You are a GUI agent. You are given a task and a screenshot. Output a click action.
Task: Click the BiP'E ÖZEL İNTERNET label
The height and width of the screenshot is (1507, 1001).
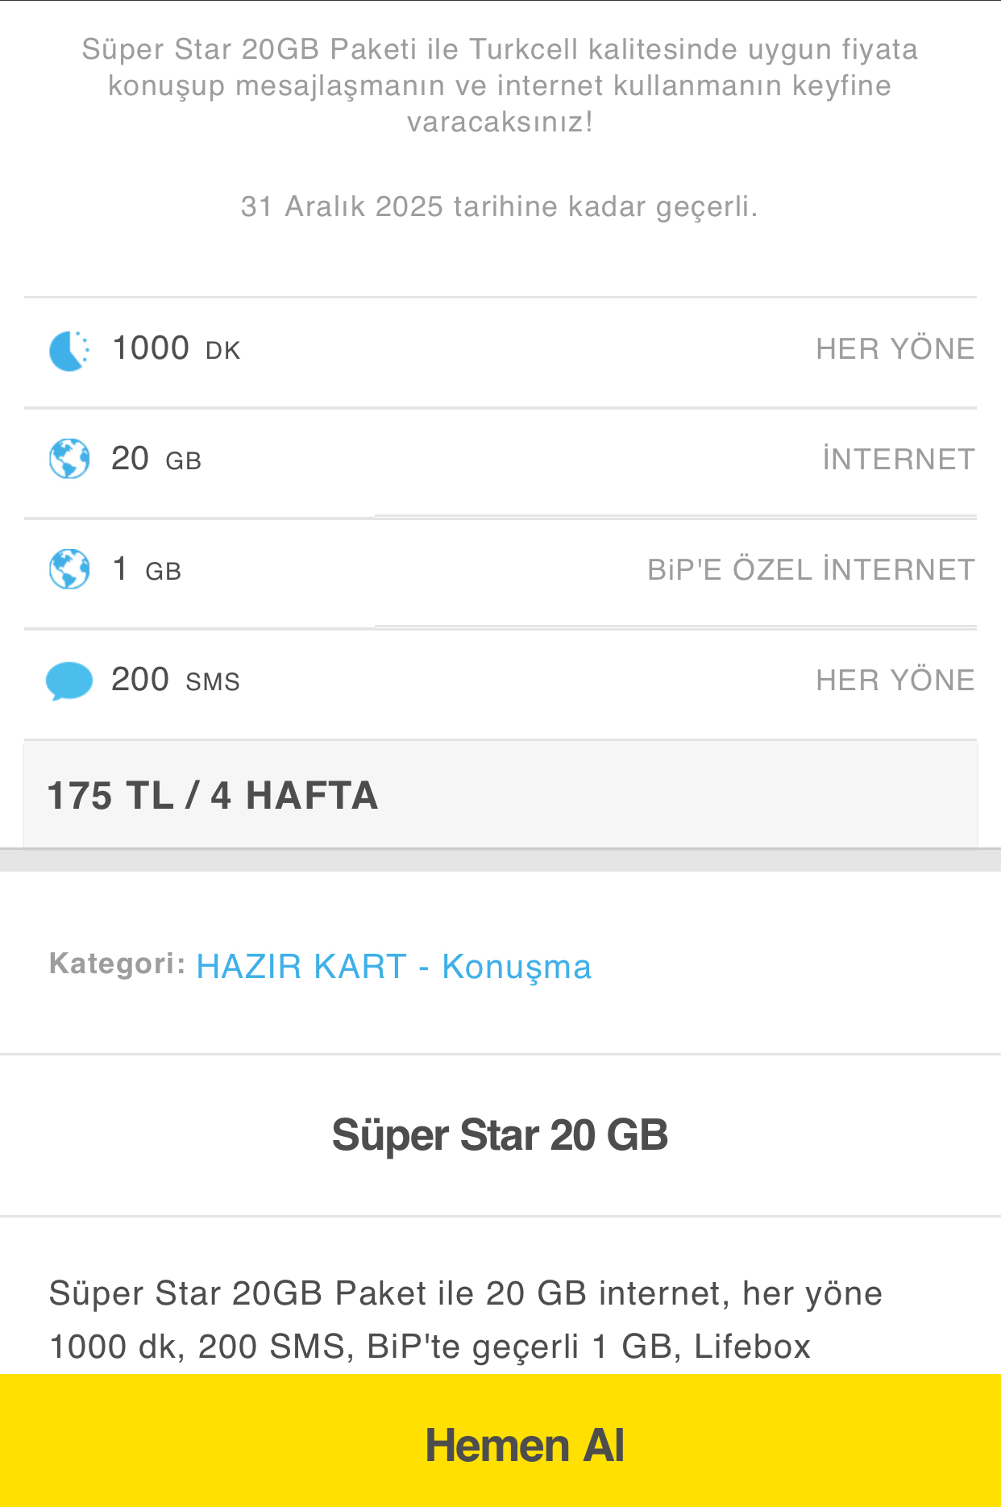(811, 570)
